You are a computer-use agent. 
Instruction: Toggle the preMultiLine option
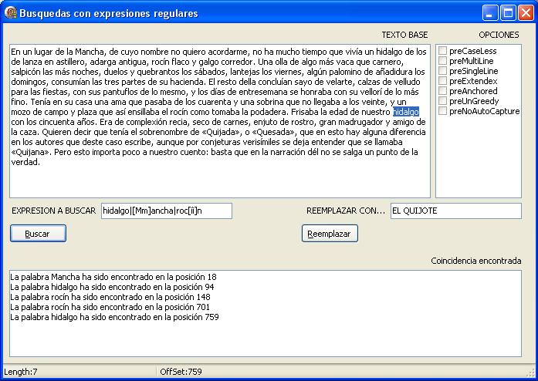tap(443, 61)
